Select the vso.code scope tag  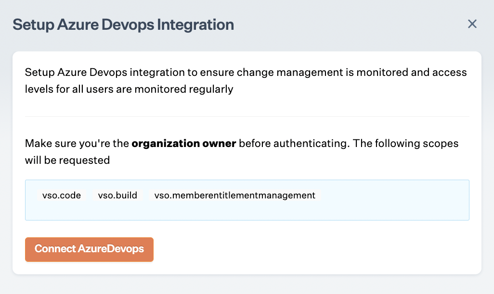tap(62, 195)
